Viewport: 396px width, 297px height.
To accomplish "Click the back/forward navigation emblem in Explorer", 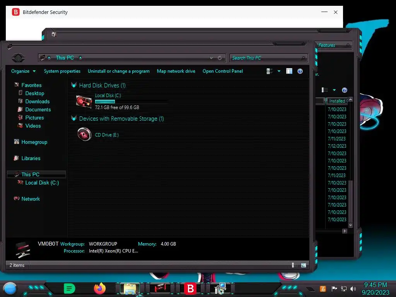I will 18,58.
